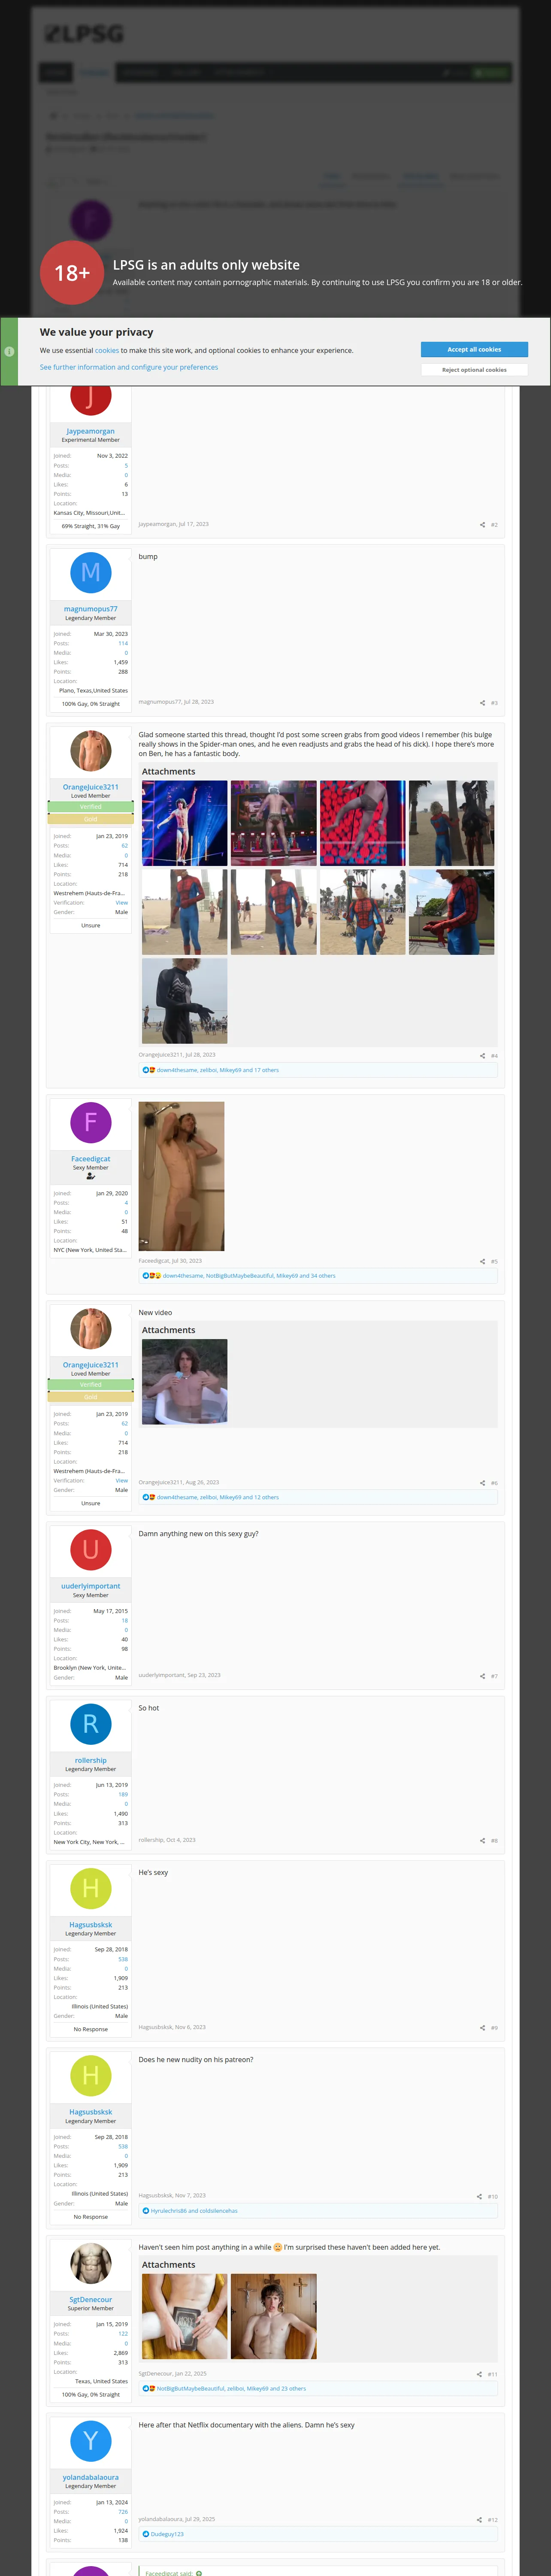Click the small member icon under Faceedigcat's title
The image size is (551, 2576).
click(90, 1176)
